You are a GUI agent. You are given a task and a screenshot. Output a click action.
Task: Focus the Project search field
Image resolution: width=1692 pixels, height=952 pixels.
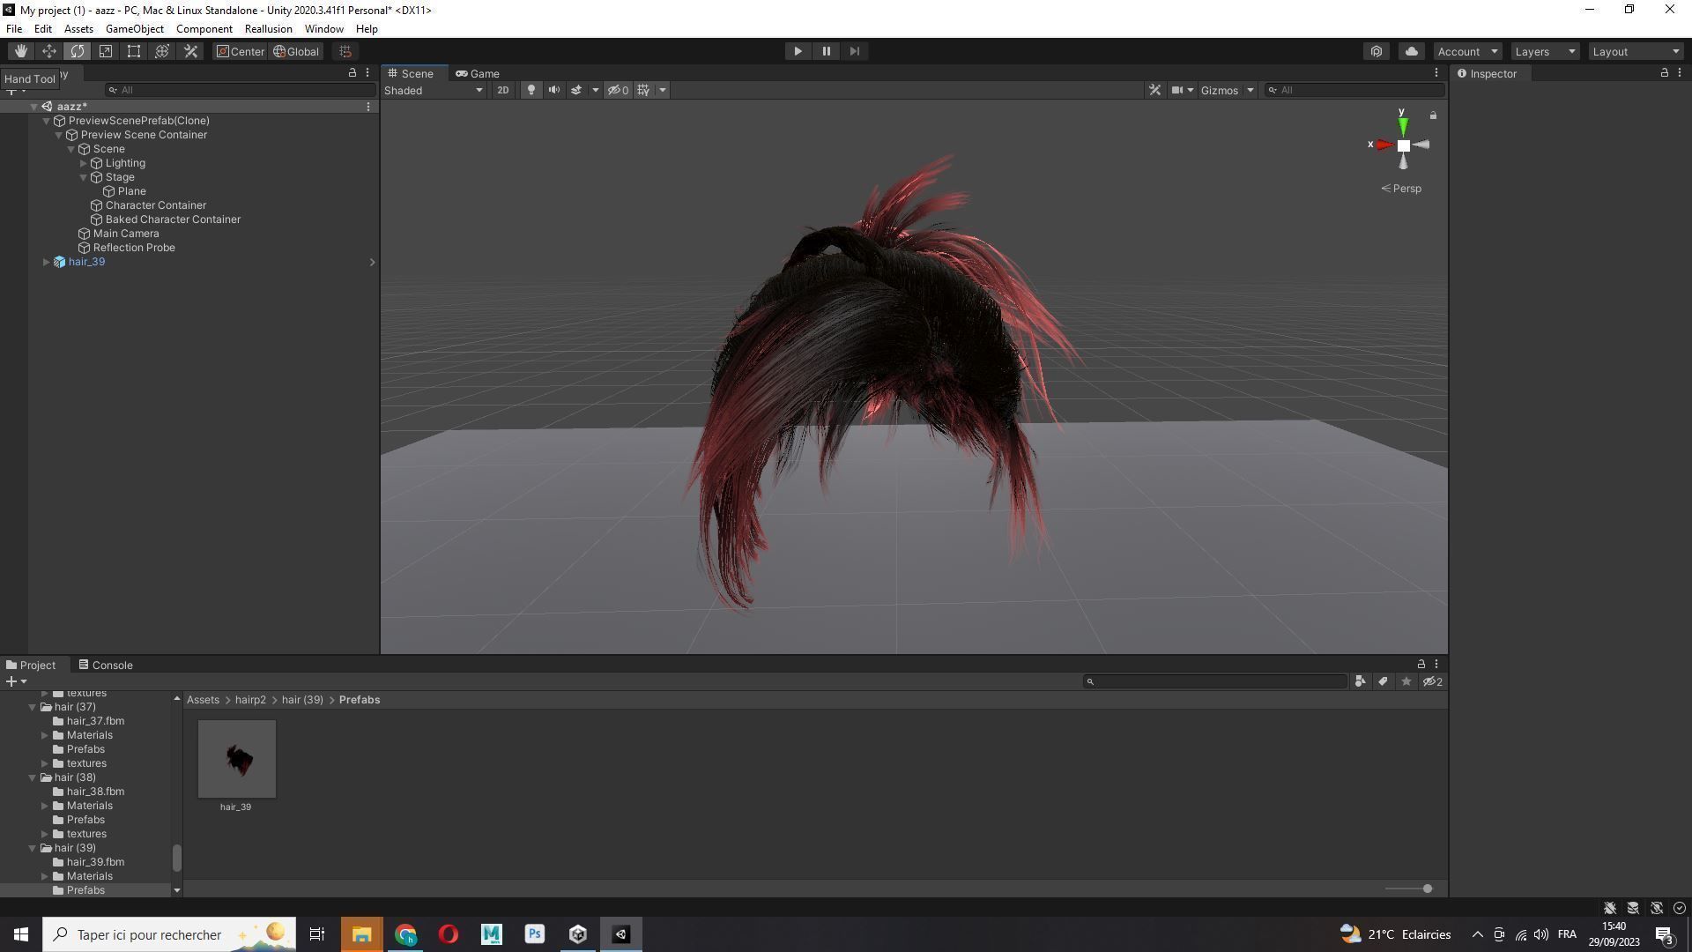1215,681
